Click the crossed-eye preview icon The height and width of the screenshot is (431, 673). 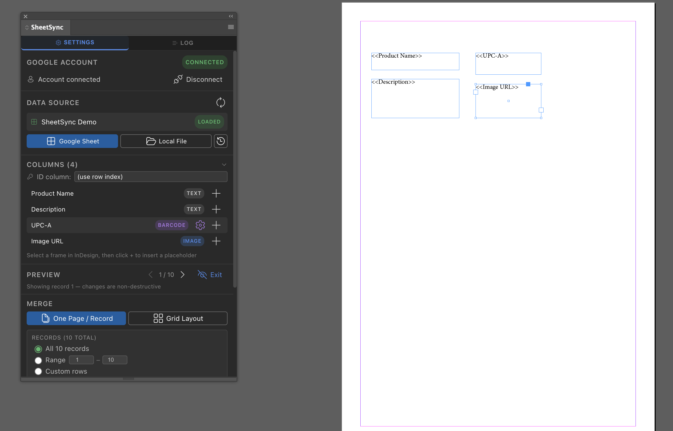[x=202, y=275]
